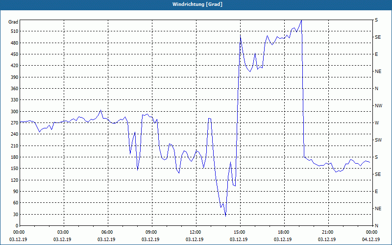Pick the 120 tick label
Image resolution: width=392 pixels, height=245 pixels.
coord(14,180)
